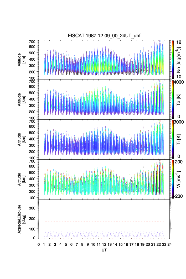Click the Vi ion velocity data plot
The height and width of the screenshot is (279, 186).
coord(104,179)
